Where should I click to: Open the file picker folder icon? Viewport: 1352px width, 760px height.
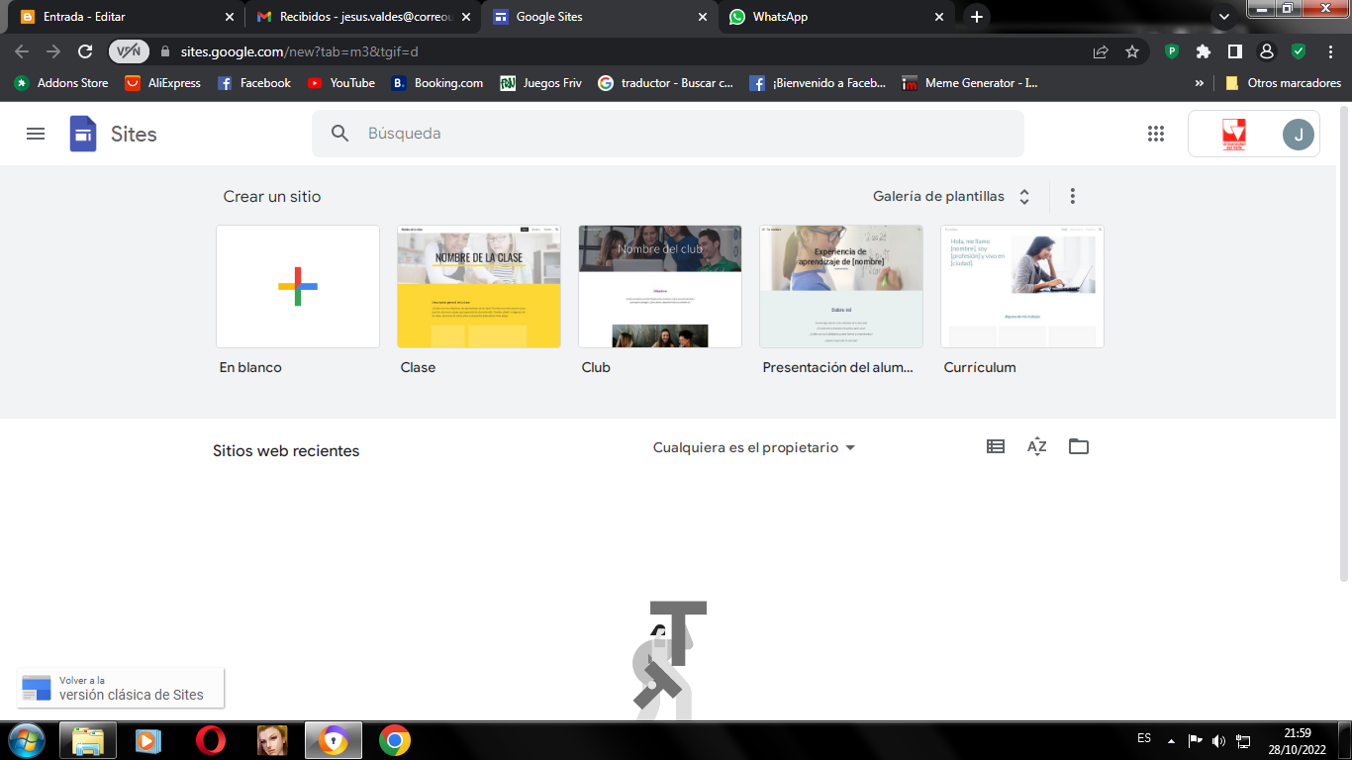click(x=1079, y=446)
